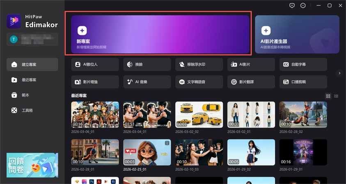Launch the 自動字幕 tool
This screenshot has width=346, height=184.
point(303,65)
